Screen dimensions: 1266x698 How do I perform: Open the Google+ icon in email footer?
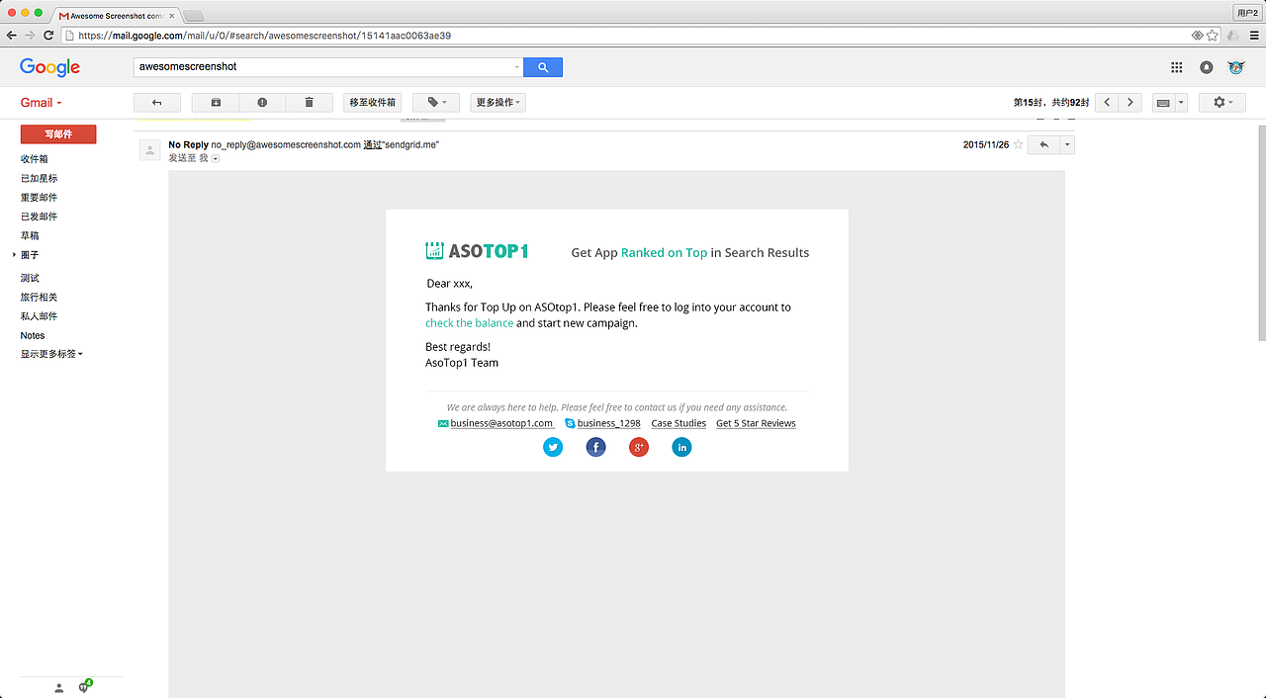[x=639, y=447]
